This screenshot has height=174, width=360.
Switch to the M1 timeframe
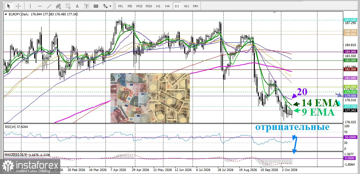[121, 6]
